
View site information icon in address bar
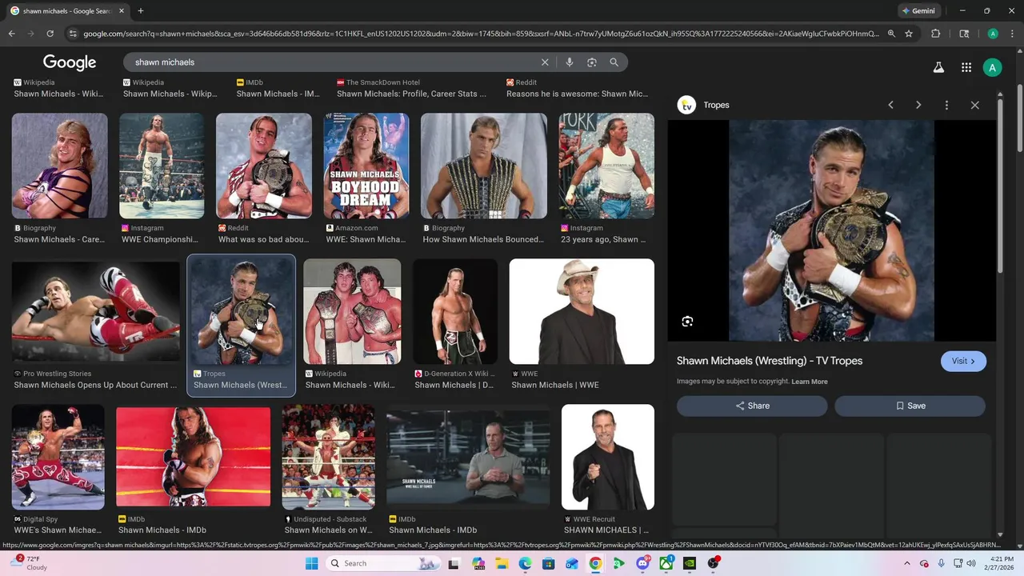[x=73, y=34]
